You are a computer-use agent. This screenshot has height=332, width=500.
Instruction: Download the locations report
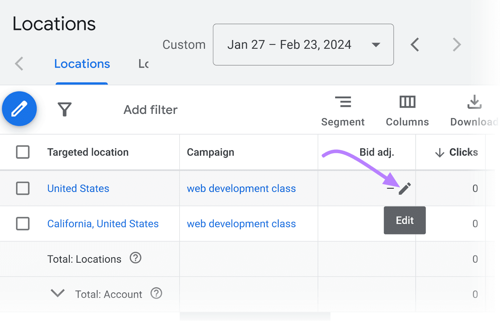point(474,111)
